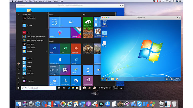Open the Age of Empires tile
This screenshot has height=108, width=193.
[88, 49]
